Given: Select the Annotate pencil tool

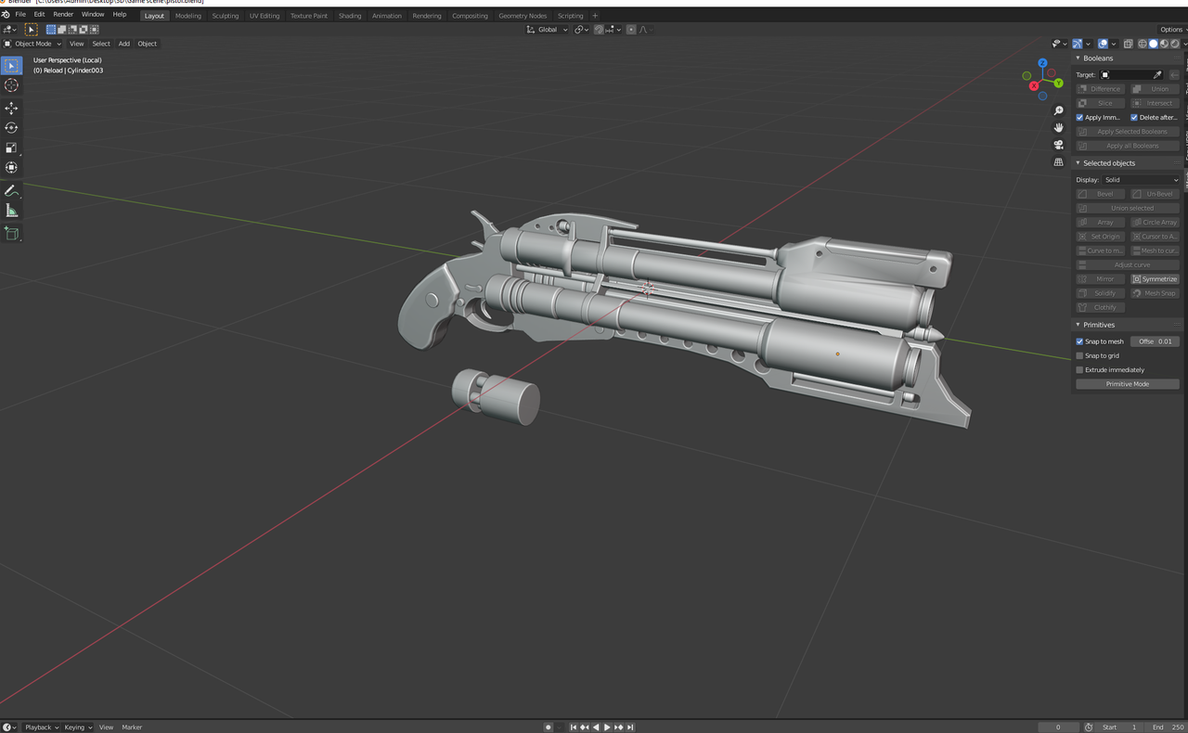Looking at the screenshot, I should tap(11, 190).
